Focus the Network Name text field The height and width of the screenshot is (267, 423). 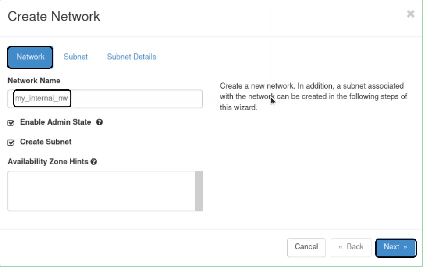tap(105, 99)
